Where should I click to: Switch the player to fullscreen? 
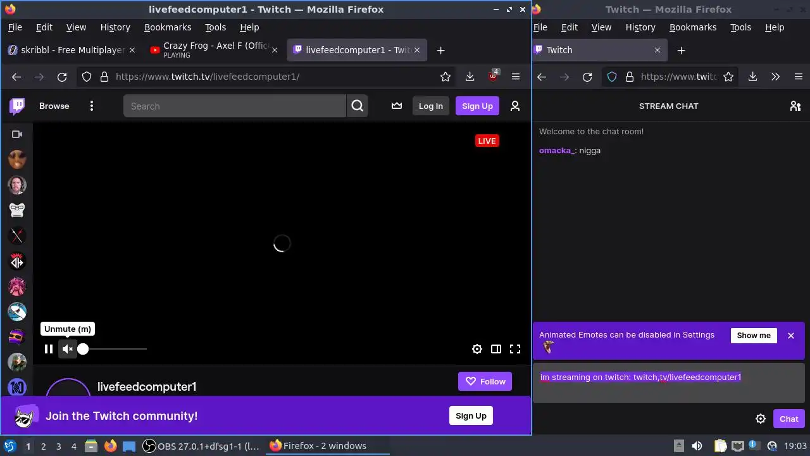515,349
